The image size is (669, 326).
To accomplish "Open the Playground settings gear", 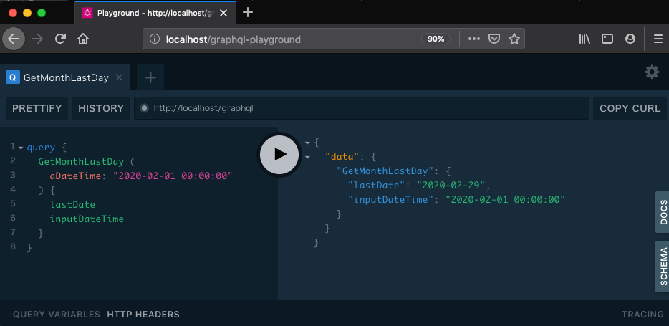I will (651, 72).
